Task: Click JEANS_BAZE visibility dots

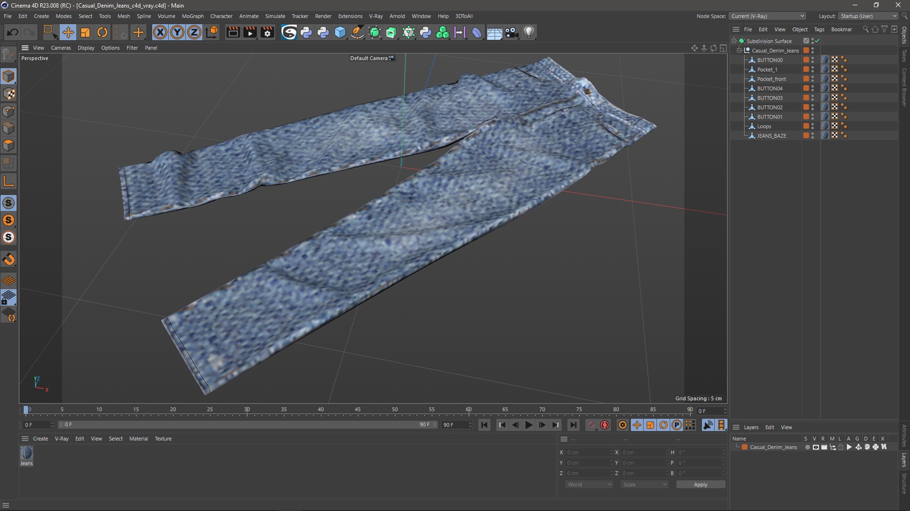Action: tap(812, 135)
